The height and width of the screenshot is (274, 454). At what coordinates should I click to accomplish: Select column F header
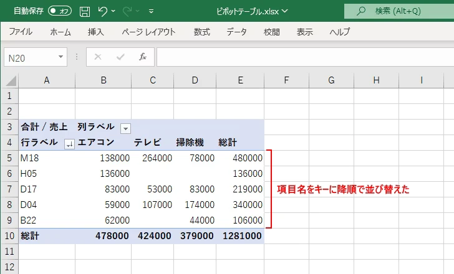(x=287, y=80)
